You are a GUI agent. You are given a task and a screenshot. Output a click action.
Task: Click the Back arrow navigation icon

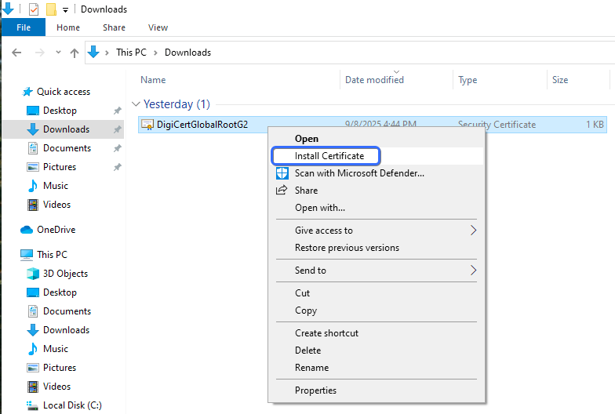(x=16, y=53)
